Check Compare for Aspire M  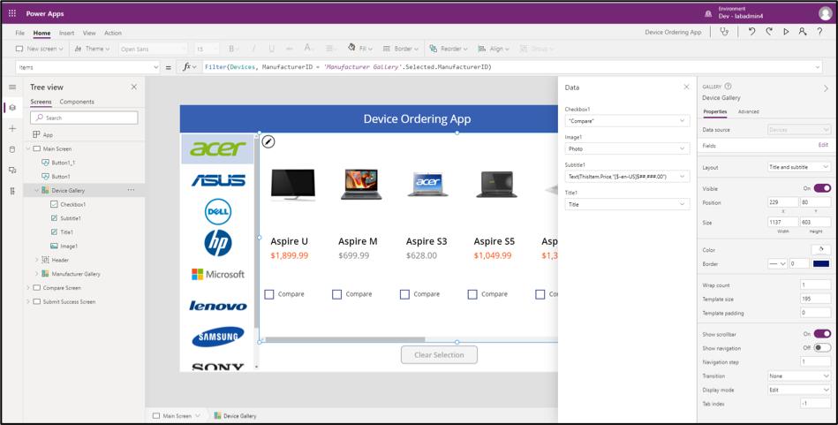336,294
